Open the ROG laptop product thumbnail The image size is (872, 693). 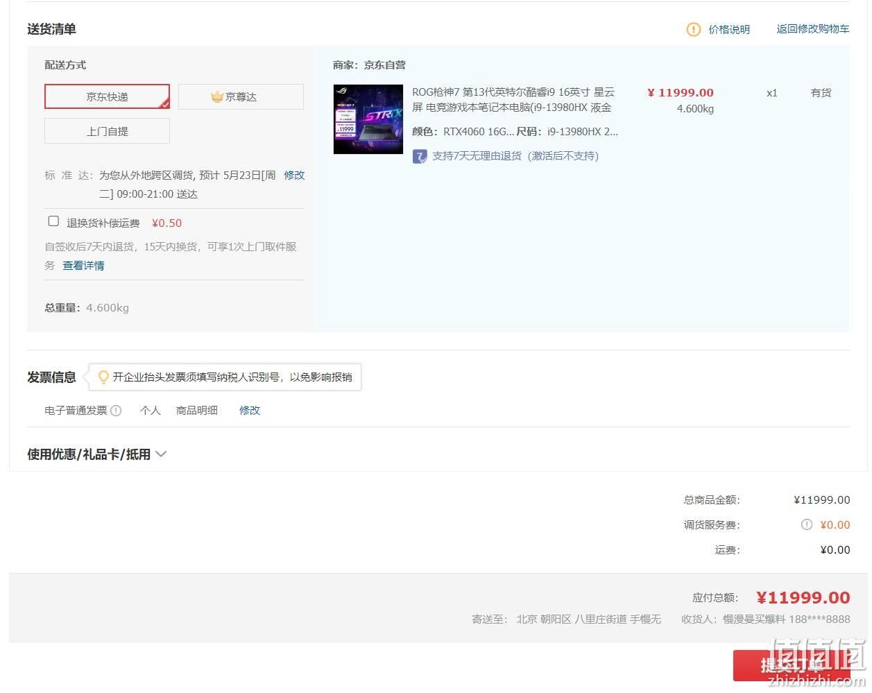click(x=368, y=119)
